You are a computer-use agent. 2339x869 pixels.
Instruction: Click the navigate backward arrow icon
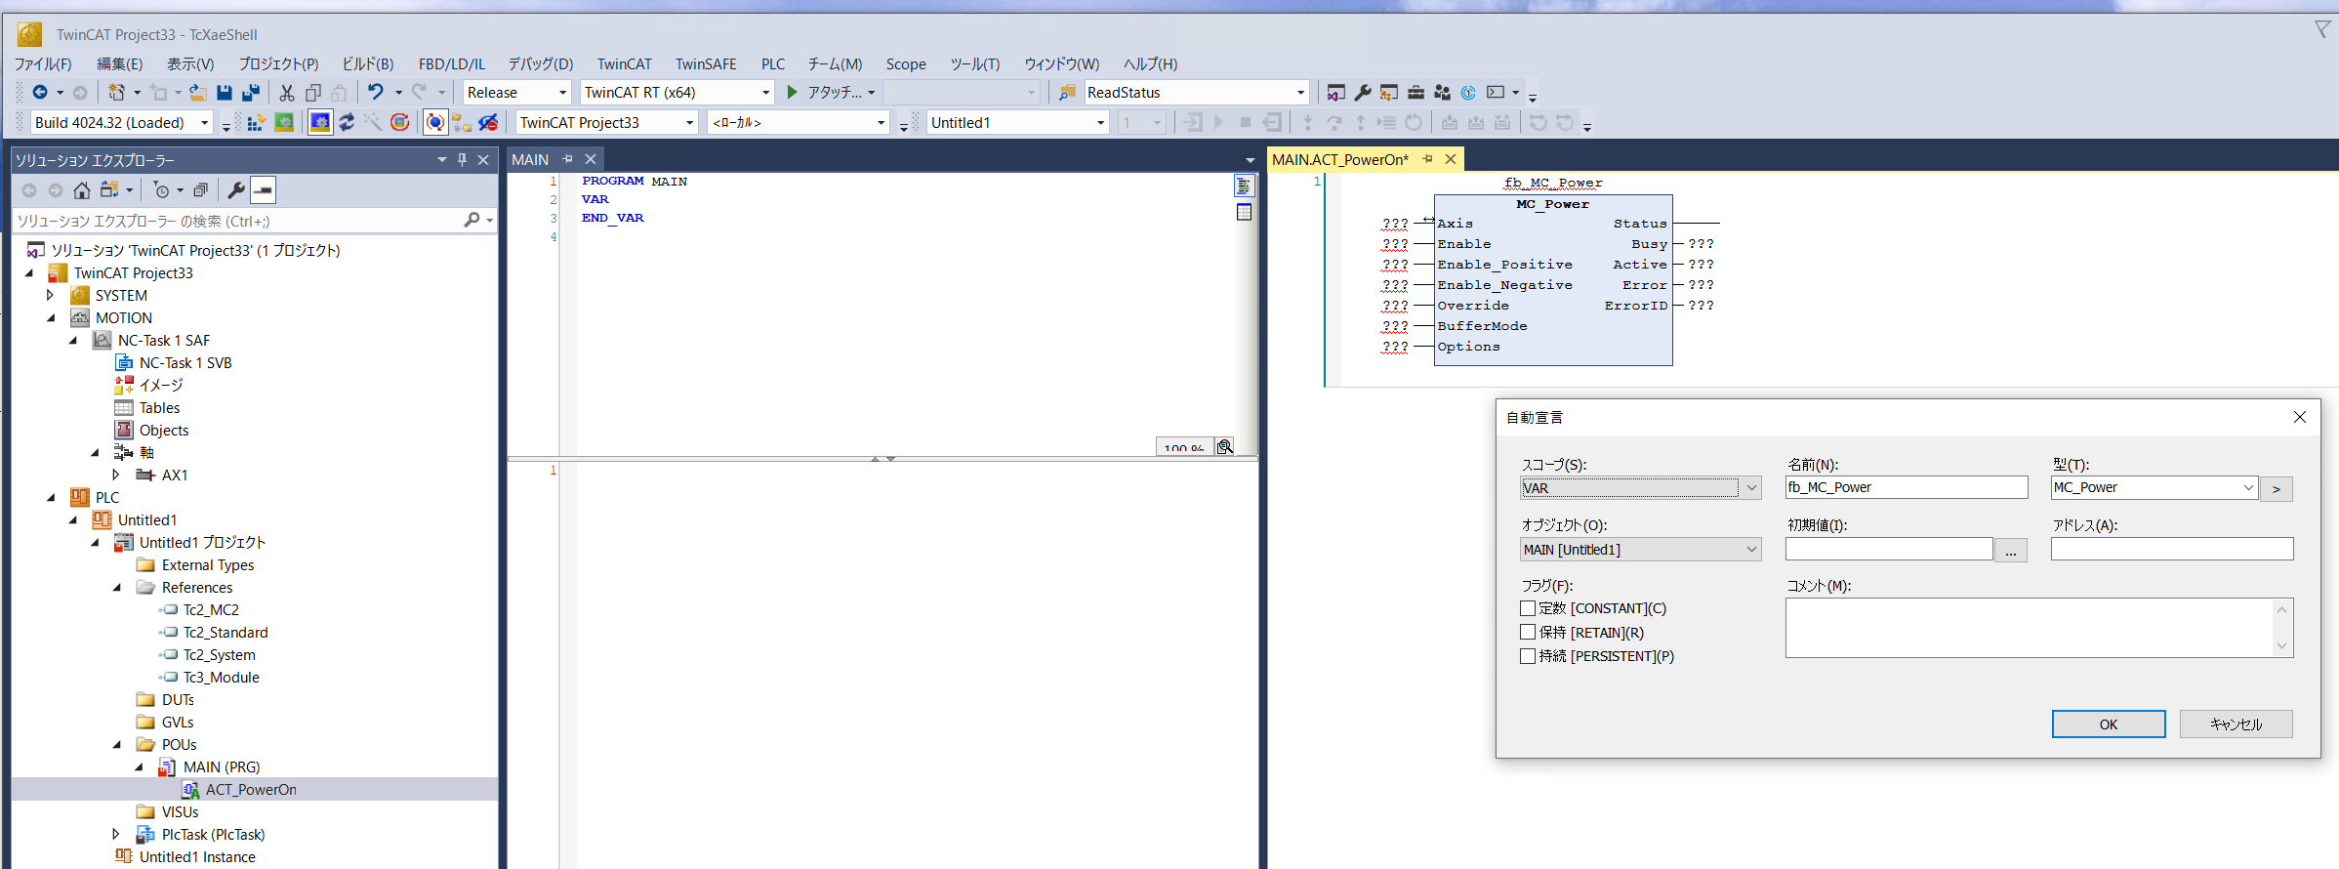click(40, 93)
